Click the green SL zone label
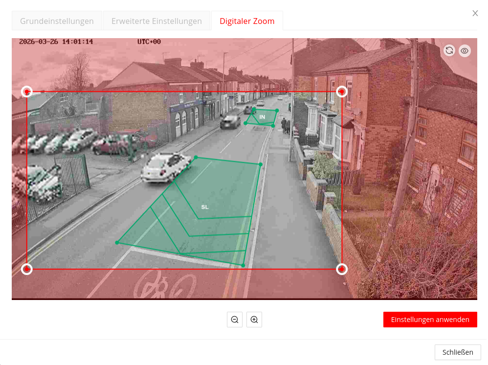This screenshot has width=488, height=365. (205, 207)
